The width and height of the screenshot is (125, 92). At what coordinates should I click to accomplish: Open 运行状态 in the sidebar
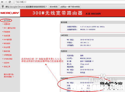pyautogui.click(x=7, y=20)
